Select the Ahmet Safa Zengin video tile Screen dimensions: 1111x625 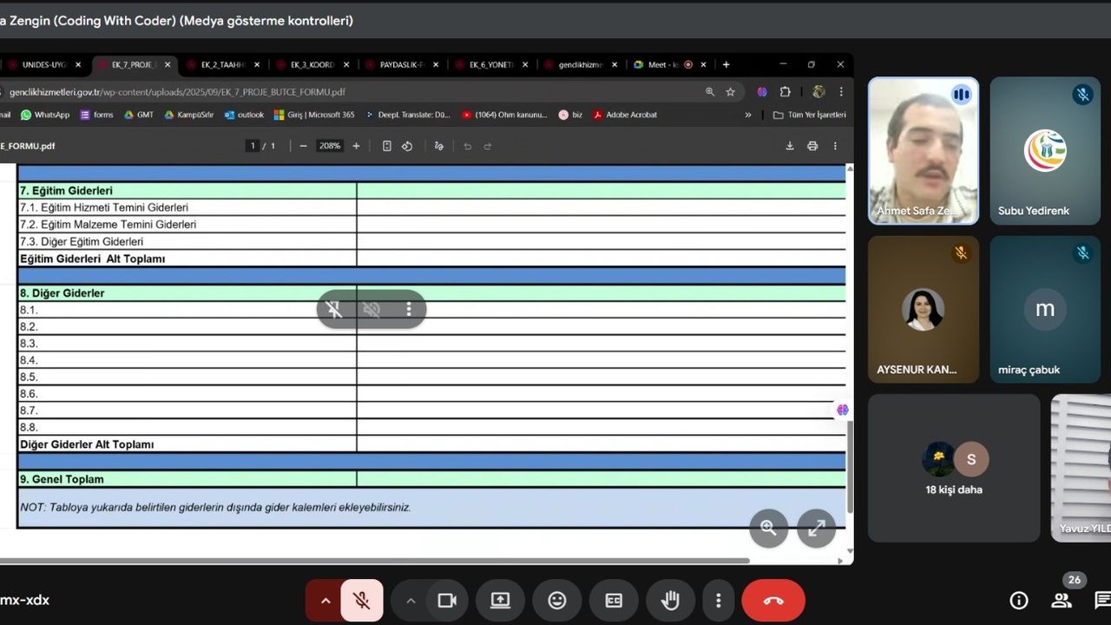coord(924,151)
